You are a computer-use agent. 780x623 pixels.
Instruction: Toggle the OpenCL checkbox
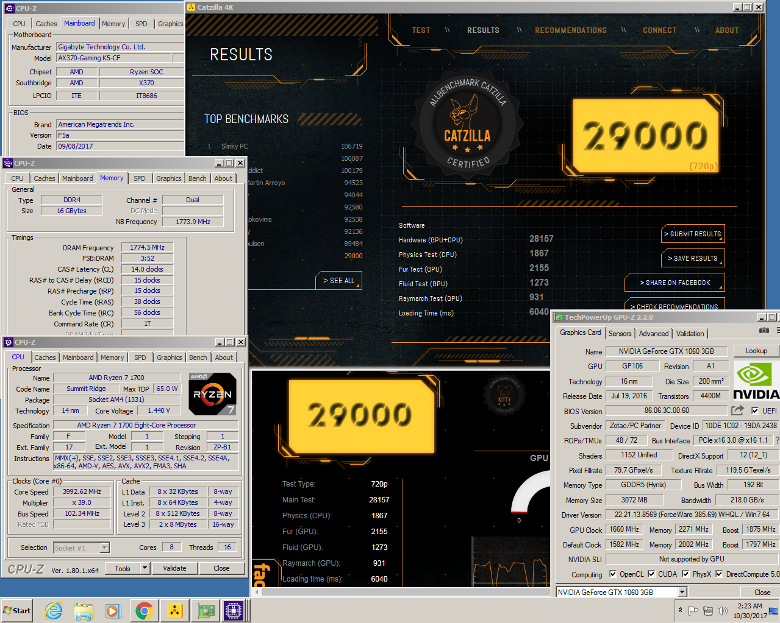tap(612, 574)
